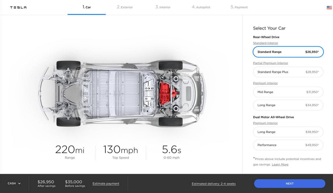Switch to the 2. Exterior step

(125, 7)
